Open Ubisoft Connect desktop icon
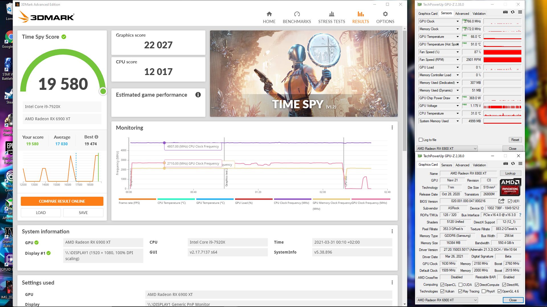Image resolution: width=547 pixels, height=307 pixels. [9, 181]
